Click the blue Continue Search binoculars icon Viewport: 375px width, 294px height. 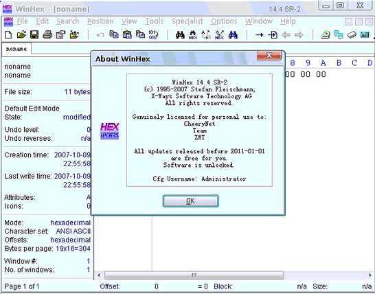tap(233, 35)
